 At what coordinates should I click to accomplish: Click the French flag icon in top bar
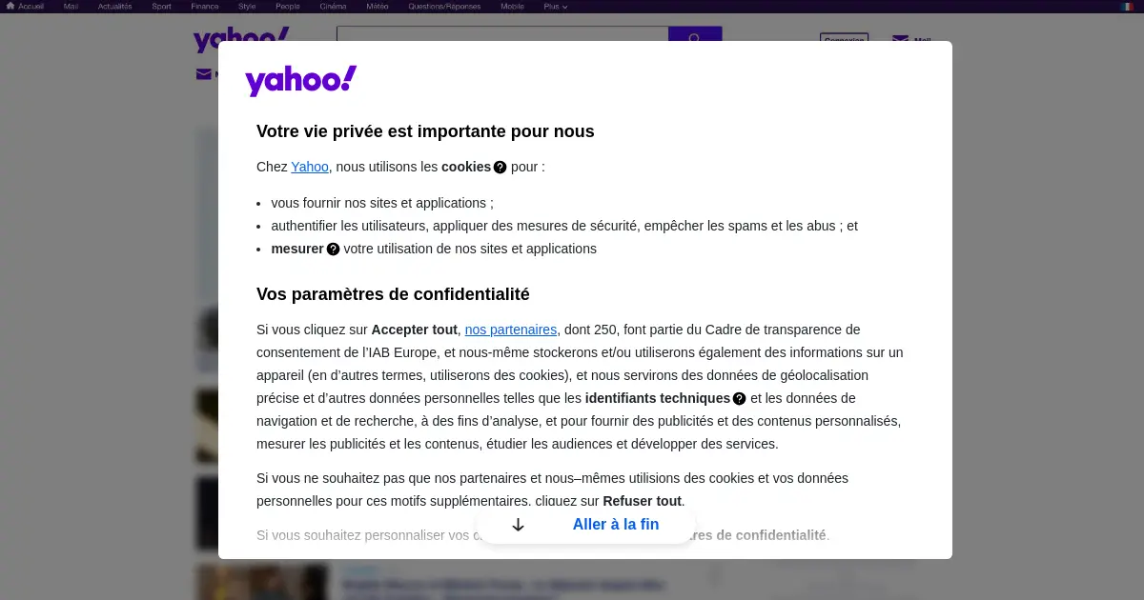pos(1127,6)
